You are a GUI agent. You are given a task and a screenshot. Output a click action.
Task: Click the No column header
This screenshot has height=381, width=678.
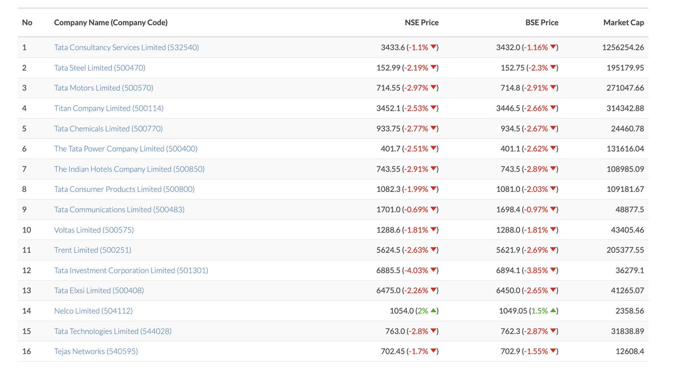pyautogui.click(x=27, y=23)
